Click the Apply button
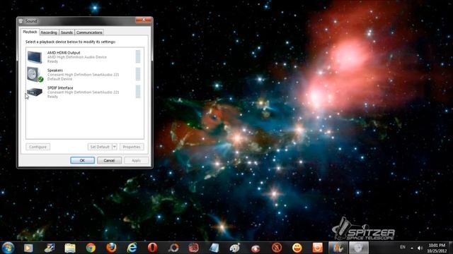The height and width of the screenshot is (254, 453). pos(136,160)
